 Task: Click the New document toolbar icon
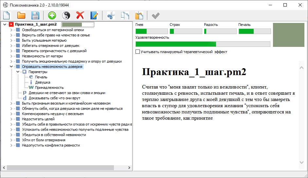pos(7,15)
